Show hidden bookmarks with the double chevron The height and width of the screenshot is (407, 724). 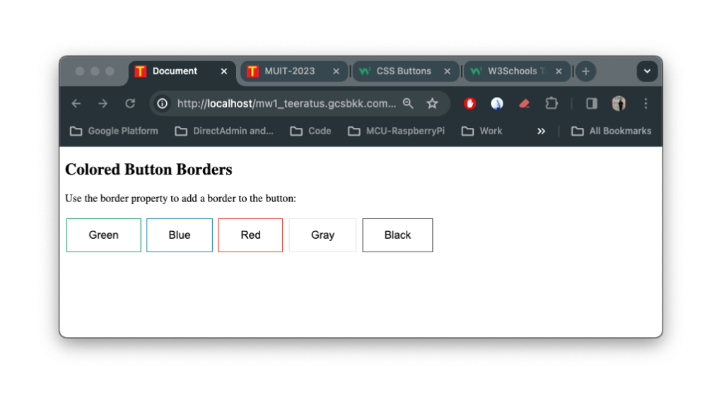(542, 131)
